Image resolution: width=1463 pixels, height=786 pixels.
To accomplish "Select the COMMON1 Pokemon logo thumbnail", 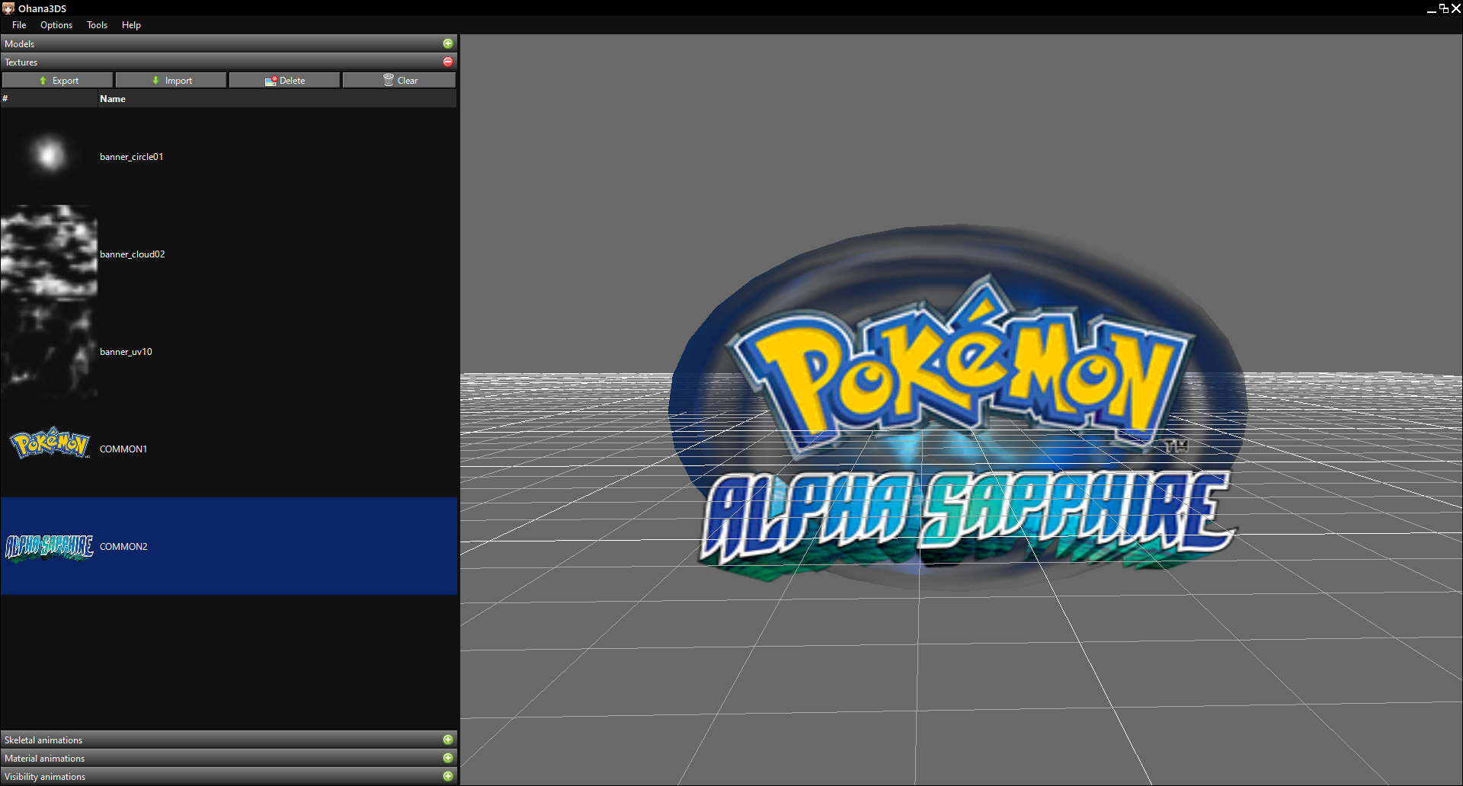I will (x=50, y=443).
